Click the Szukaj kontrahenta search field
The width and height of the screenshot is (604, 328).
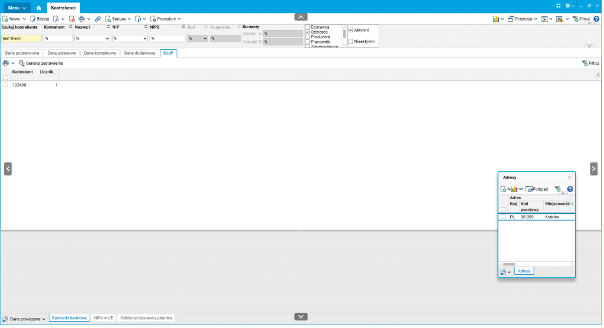tap(21, 38)
